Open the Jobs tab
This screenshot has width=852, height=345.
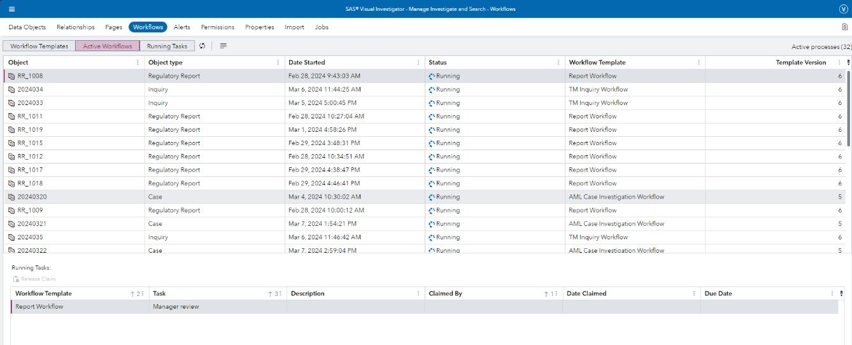pyautogui.click(x=322, y=27)
